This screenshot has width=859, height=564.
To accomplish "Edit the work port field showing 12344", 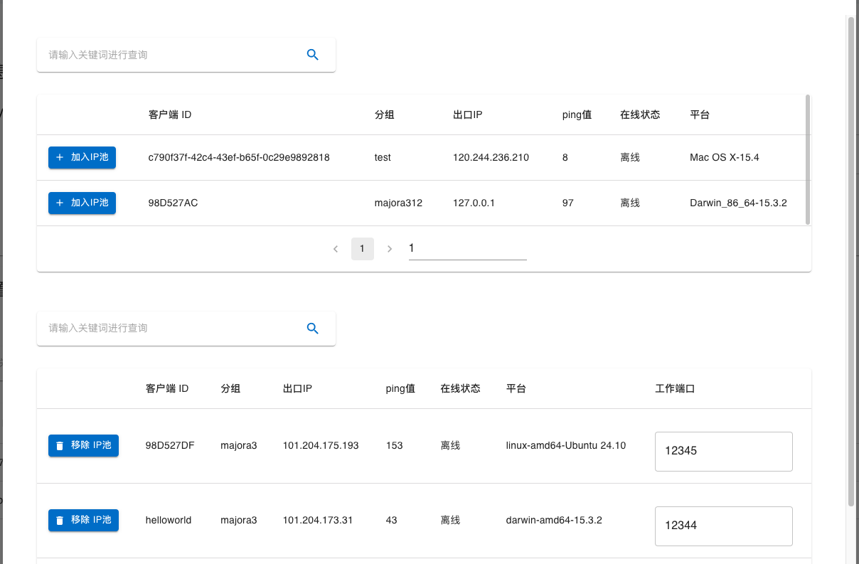I will coord(722,526).
